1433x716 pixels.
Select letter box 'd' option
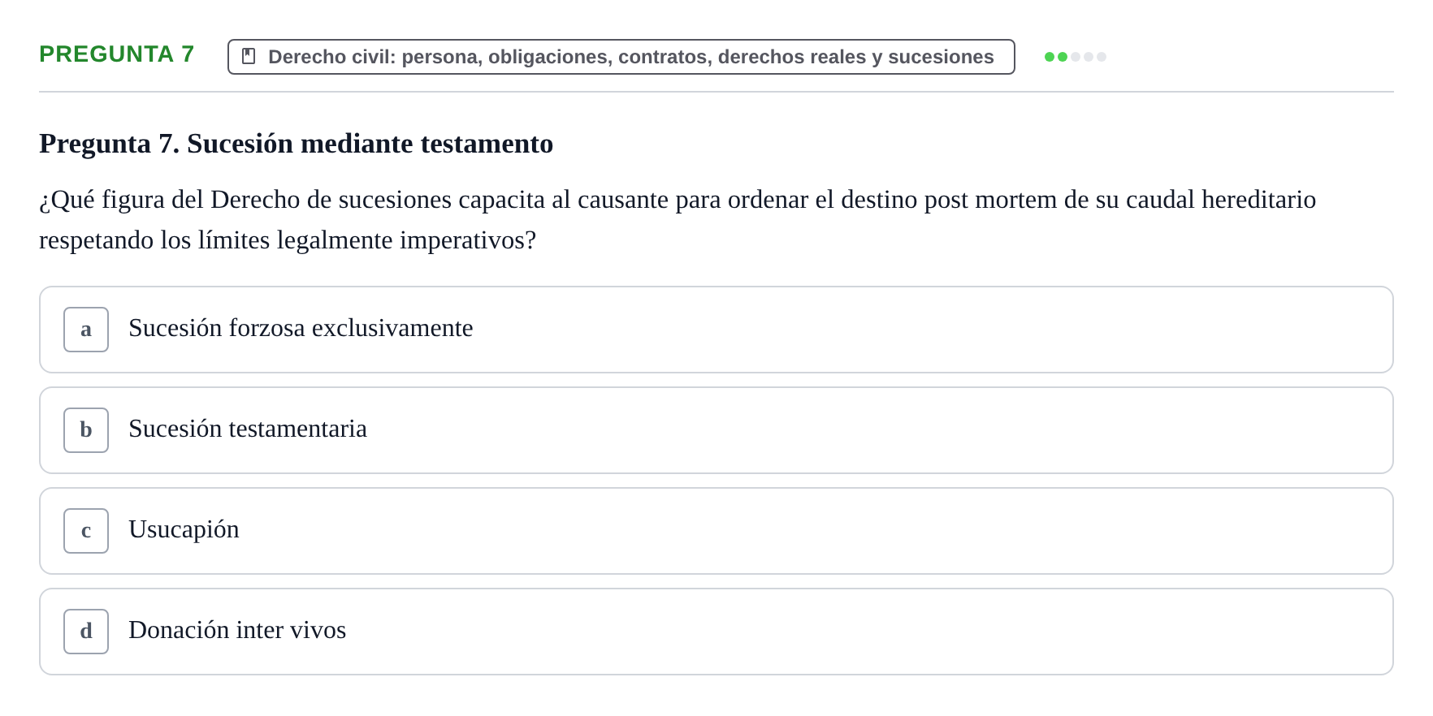[86, 632]
